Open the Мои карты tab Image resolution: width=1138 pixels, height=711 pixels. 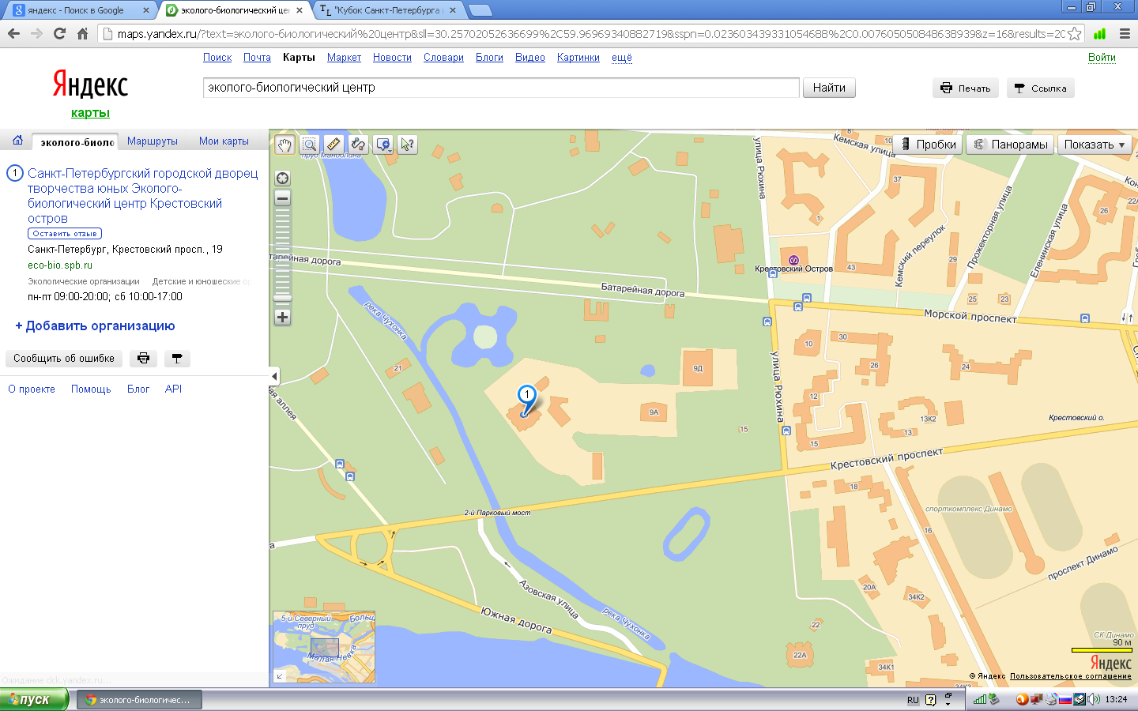pyautogui.click(x=224, y=141)
